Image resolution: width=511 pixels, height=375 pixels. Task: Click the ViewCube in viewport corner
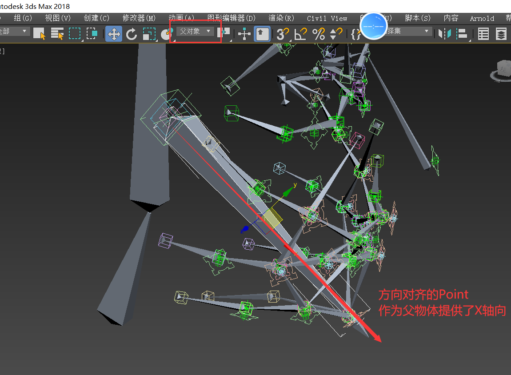tap(503, 69)
